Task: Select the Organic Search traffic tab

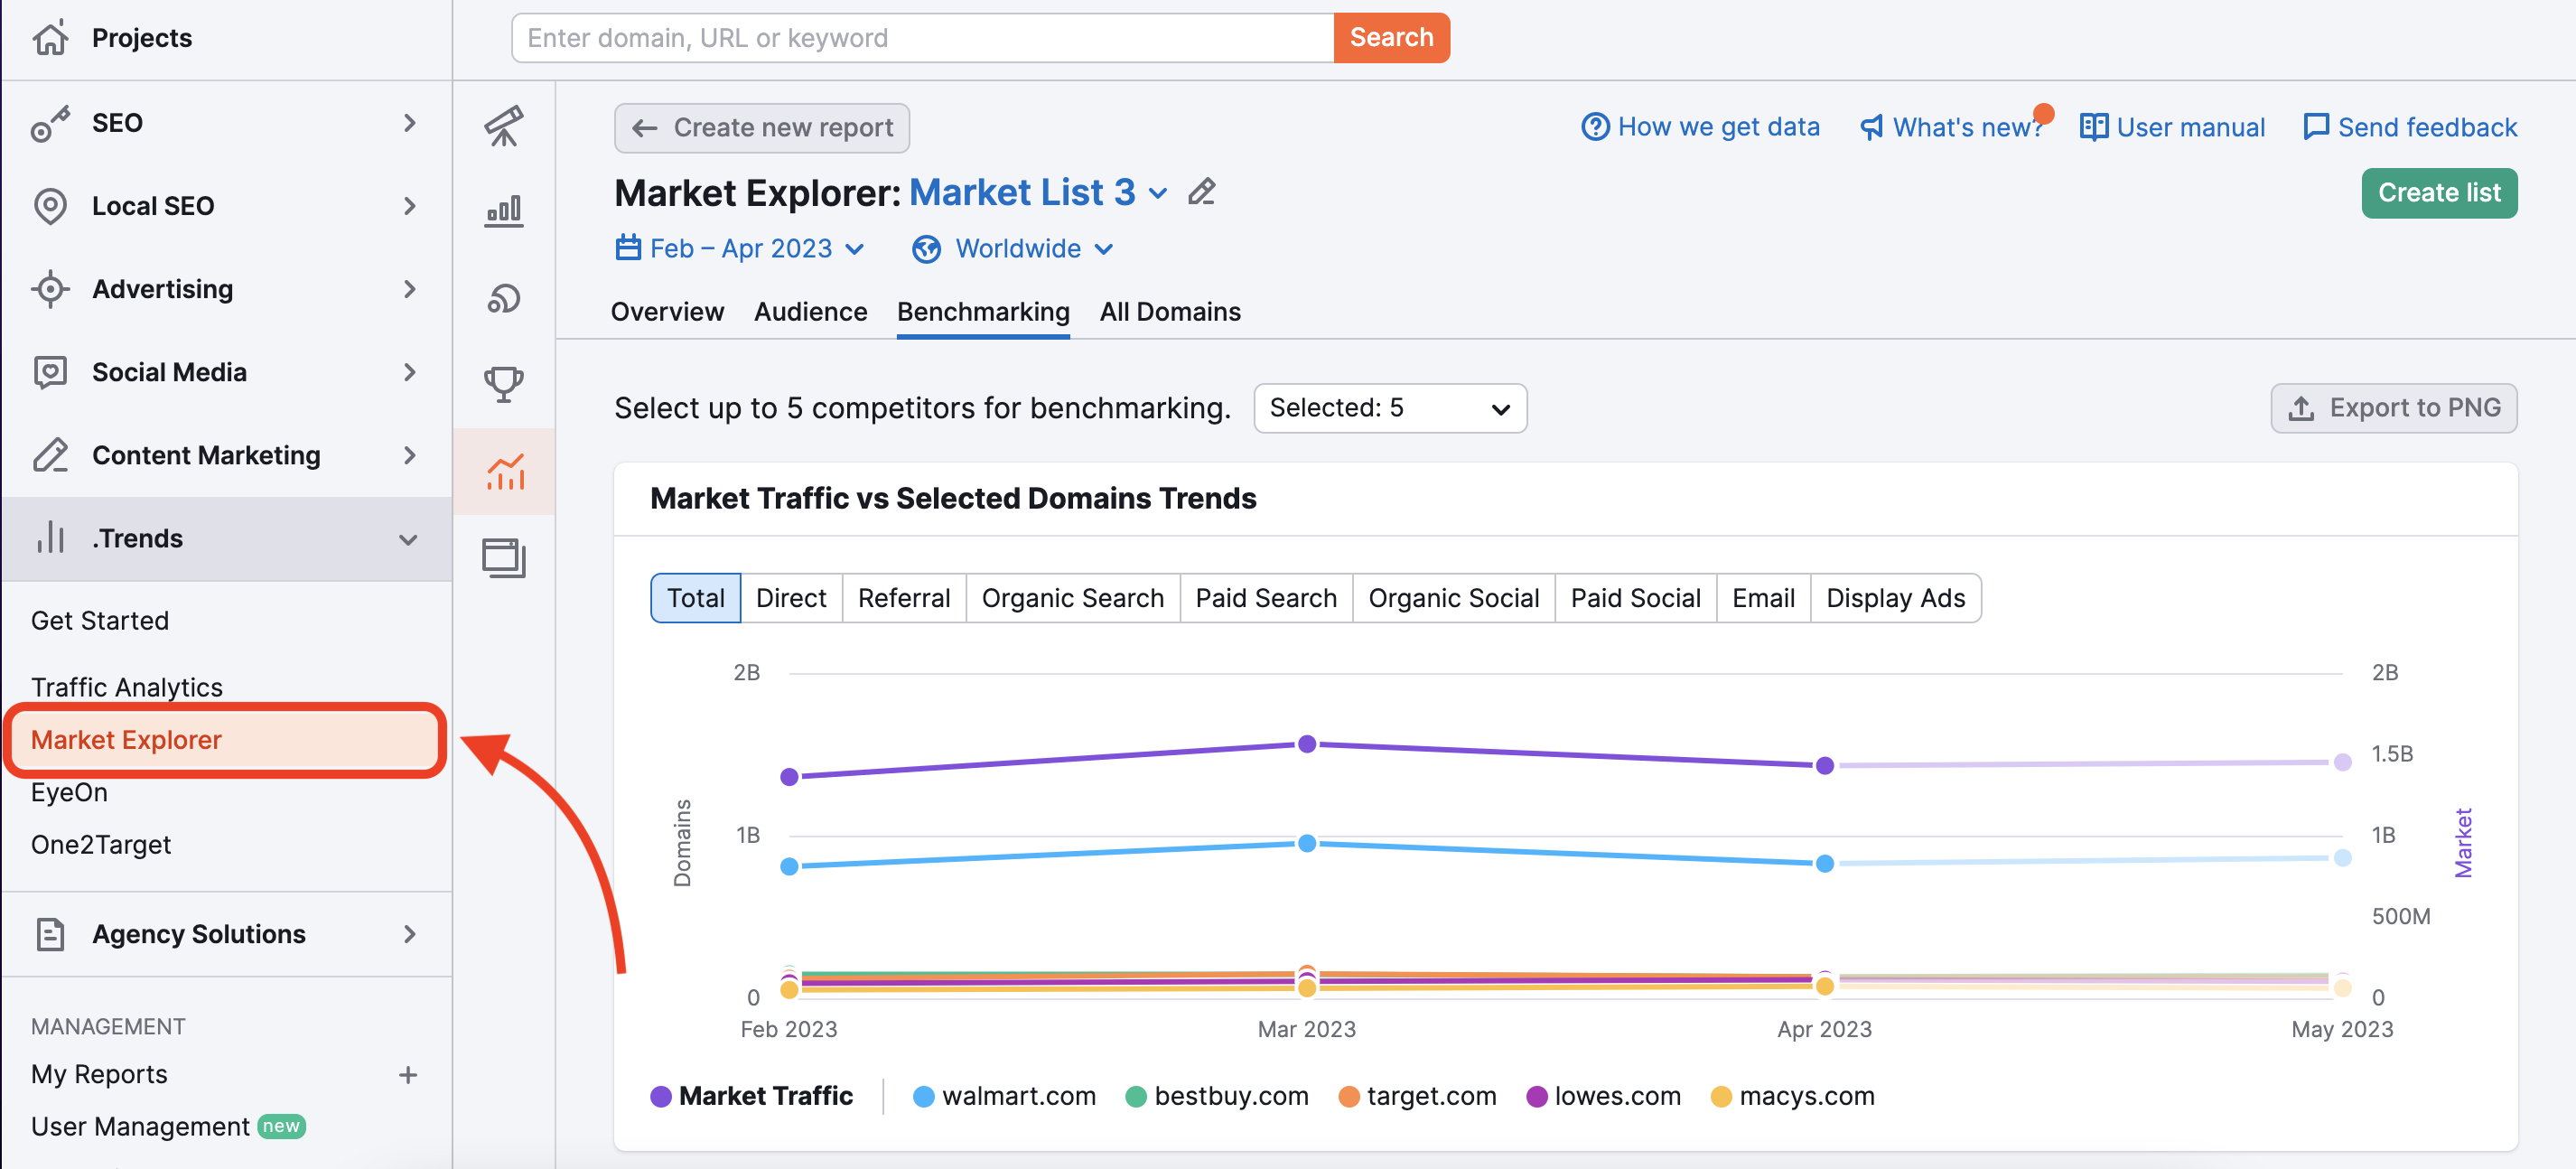Action: tap(1072, 598)
